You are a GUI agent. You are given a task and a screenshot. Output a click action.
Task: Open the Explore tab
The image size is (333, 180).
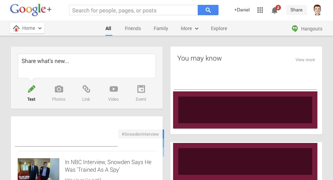tap(219, 28)
